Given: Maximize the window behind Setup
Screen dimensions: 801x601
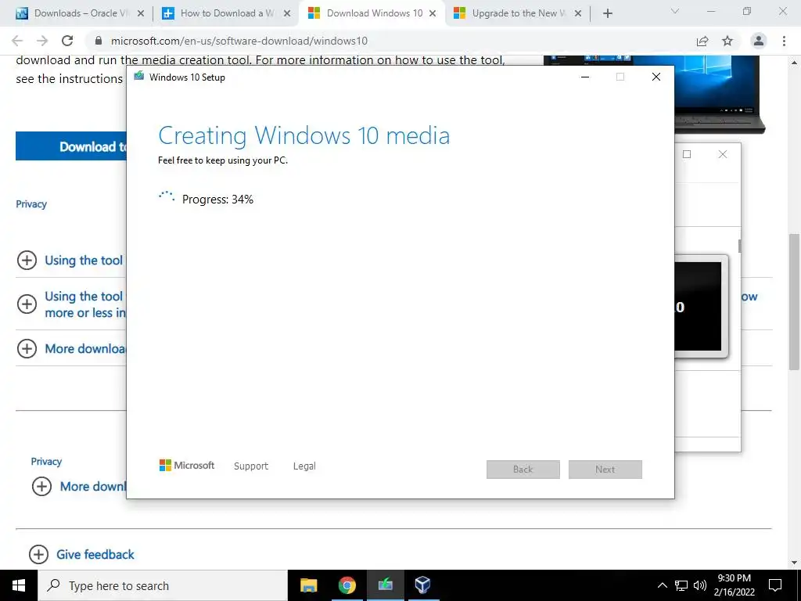Looking at the screenshot, I should (687, 154).
